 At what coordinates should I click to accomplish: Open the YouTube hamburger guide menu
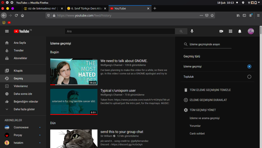coord(7,31)
